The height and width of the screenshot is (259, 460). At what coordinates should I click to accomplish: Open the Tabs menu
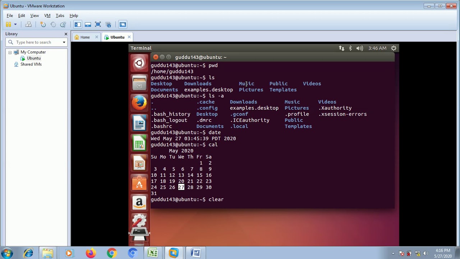pos(60,15)
